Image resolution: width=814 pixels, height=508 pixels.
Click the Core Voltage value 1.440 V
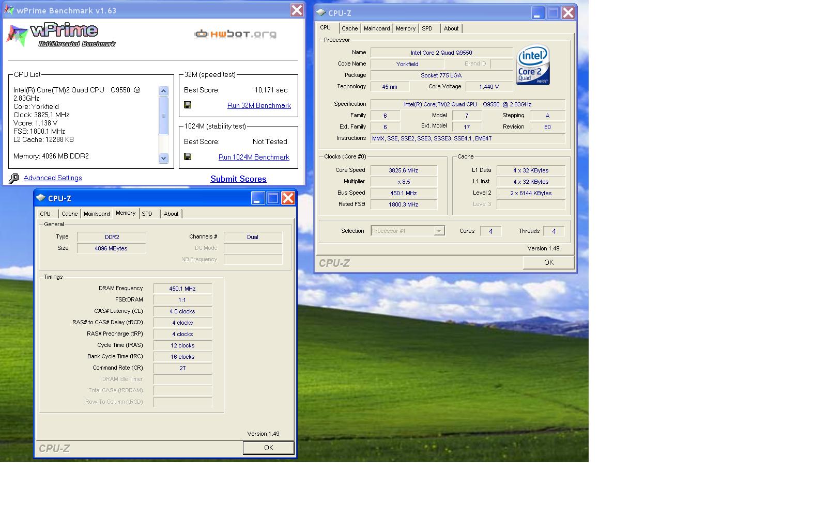coord(489,87)
